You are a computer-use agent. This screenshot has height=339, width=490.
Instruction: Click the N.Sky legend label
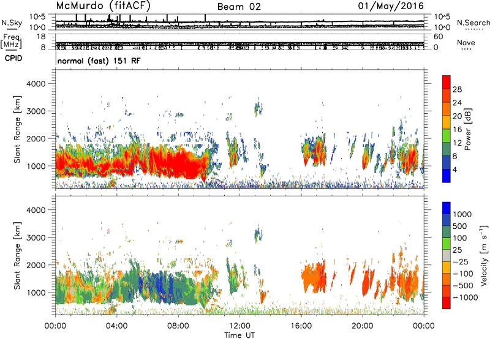[x=12, y=23]
